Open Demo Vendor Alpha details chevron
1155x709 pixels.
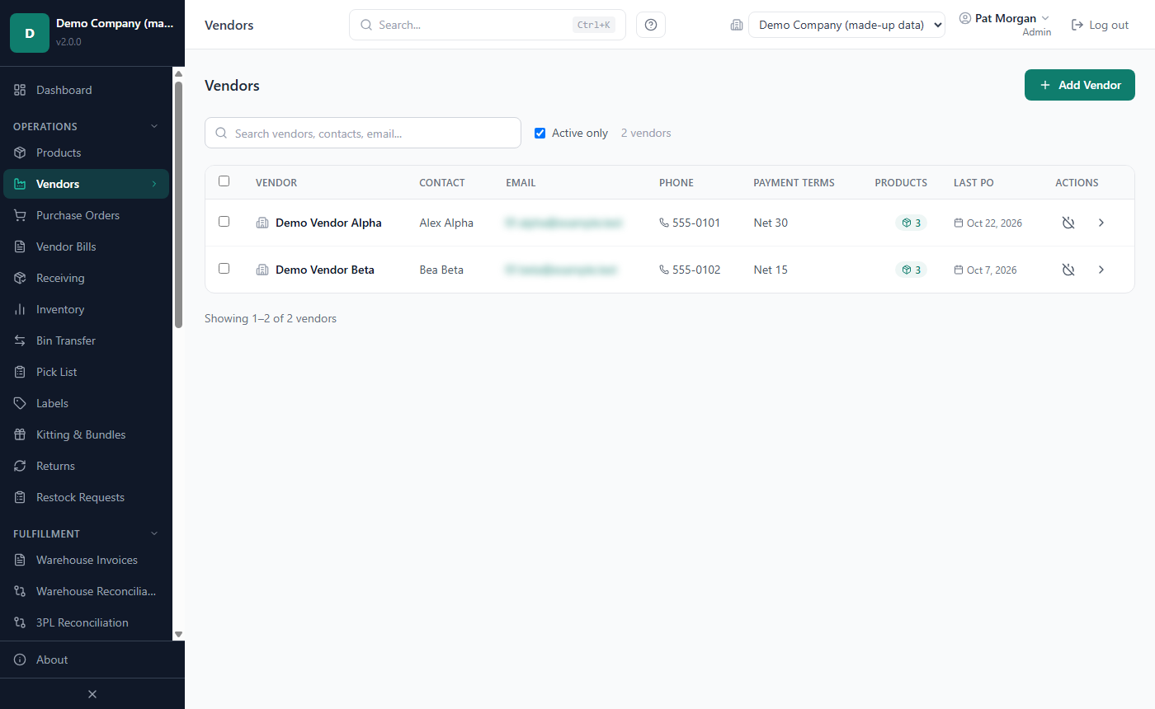point(1101,223)
